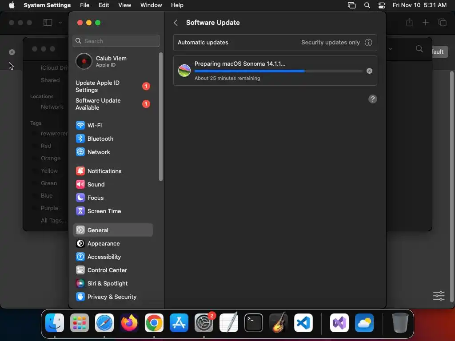This screenshot has width=455, height=341.
Task: Open Launchpad from the Dock
Action: coord(80,323)
